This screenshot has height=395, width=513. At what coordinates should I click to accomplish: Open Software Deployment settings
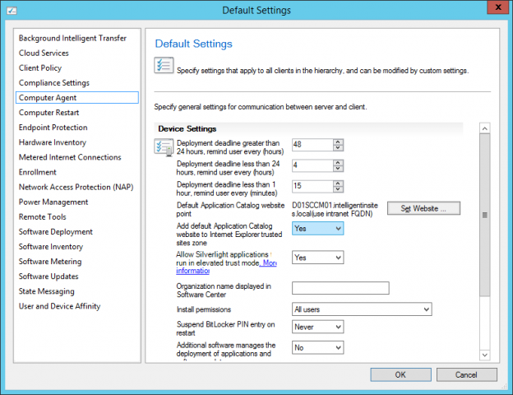(x=56, y=232)
